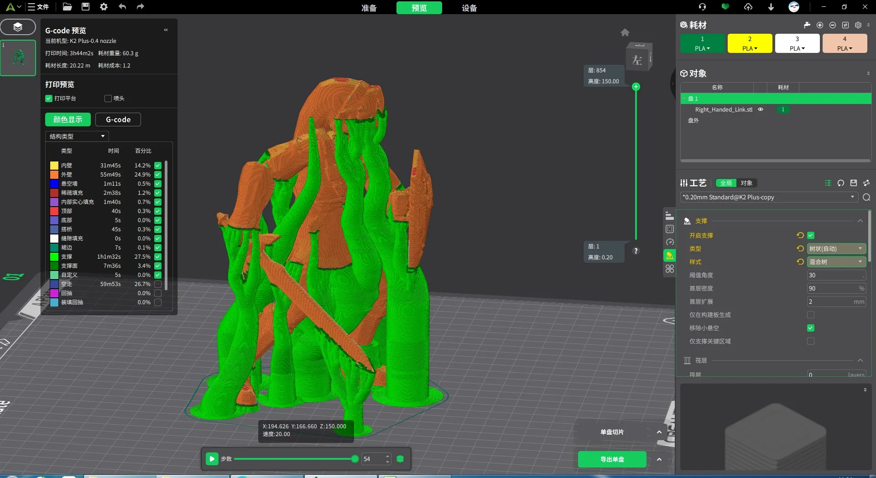The width and height of the screenshot is (876, 478).
Task: Reset process settings with circular arrow icon
Action: click(x=841, y=183)
